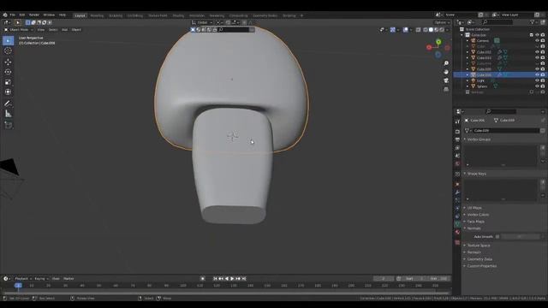Switch to the Sculpting workspace tab
This screenshot has height=308, width=548.
[x=116, y=15]
